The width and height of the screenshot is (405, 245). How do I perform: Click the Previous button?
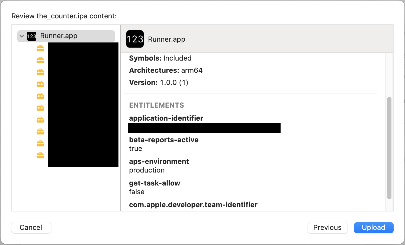(x=327, y=227)
